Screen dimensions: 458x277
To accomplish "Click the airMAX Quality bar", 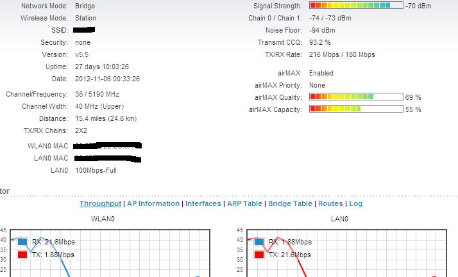I will pyautogui.click(x=356, y=97).
